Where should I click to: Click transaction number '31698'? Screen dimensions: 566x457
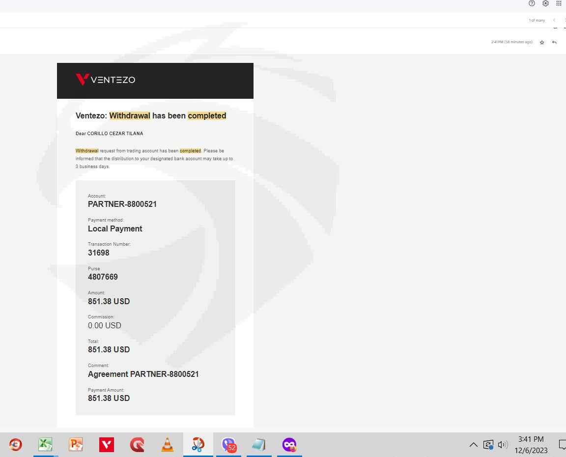tap(99, 253)
